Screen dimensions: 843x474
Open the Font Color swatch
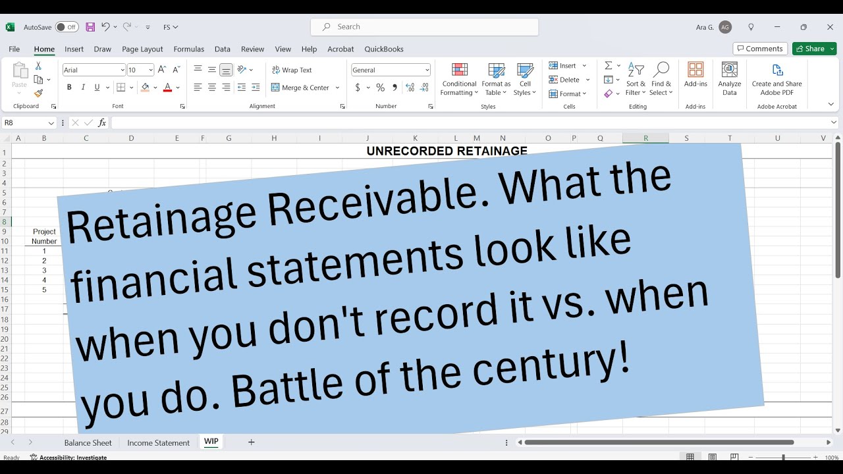[x=167, y=88]
